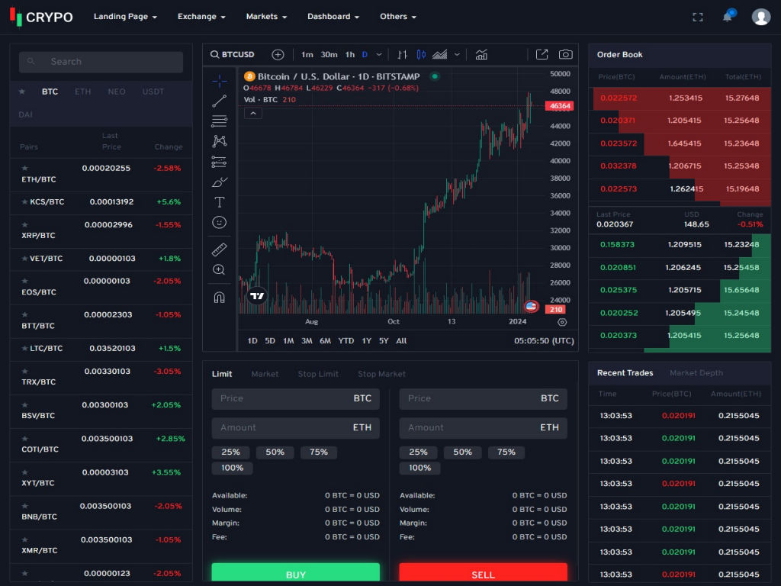Switch to the Stop Limit order tab
781x586 pixels.
coord(318,374)
